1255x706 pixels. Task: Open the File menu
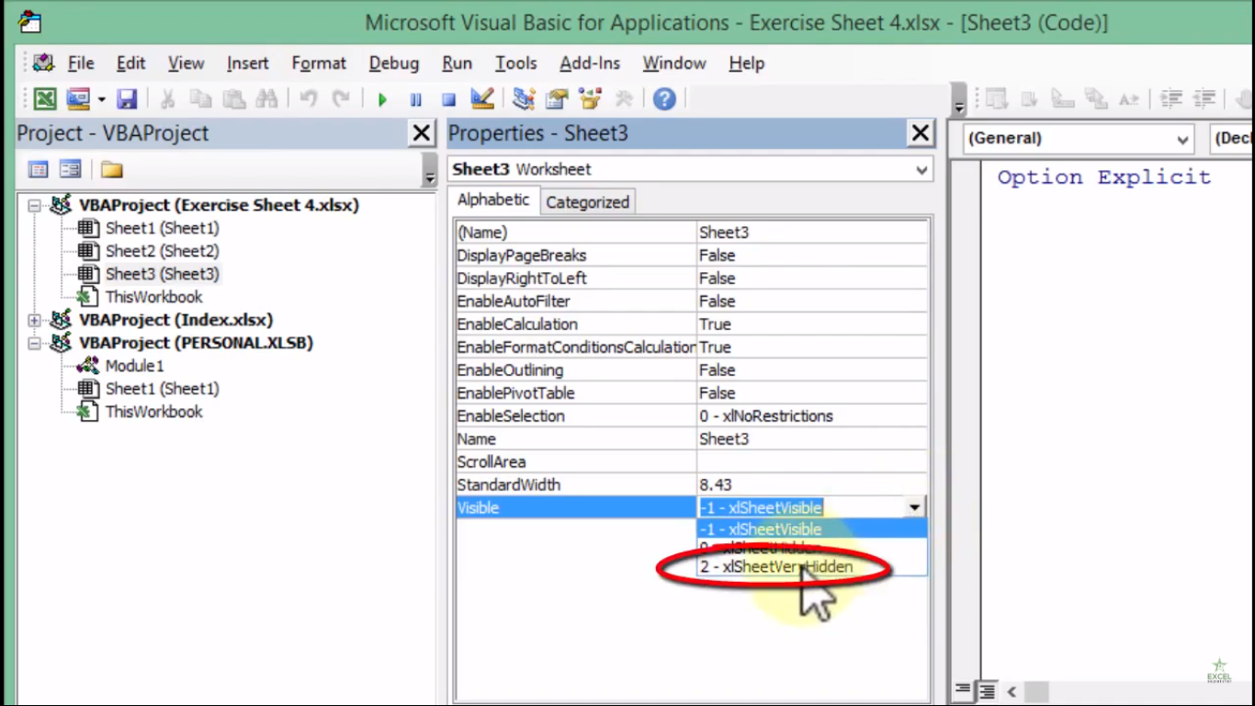point(81,63)
